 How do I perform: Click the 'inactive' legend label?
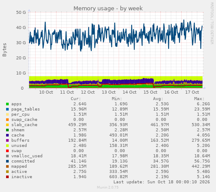(x=22, y=177)
